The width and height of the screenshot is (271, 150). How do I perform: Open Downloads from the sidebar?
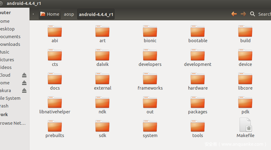point(10,44)
